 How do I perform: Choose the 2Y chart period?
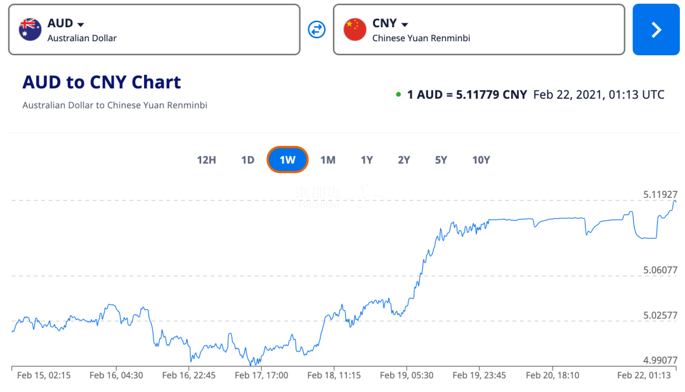click(x=404, y=160)
